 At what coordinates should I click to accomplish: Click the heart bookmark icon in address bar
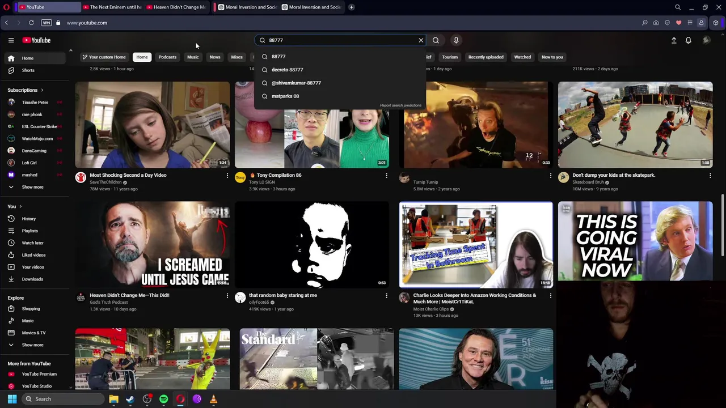[x=678, y=23]
